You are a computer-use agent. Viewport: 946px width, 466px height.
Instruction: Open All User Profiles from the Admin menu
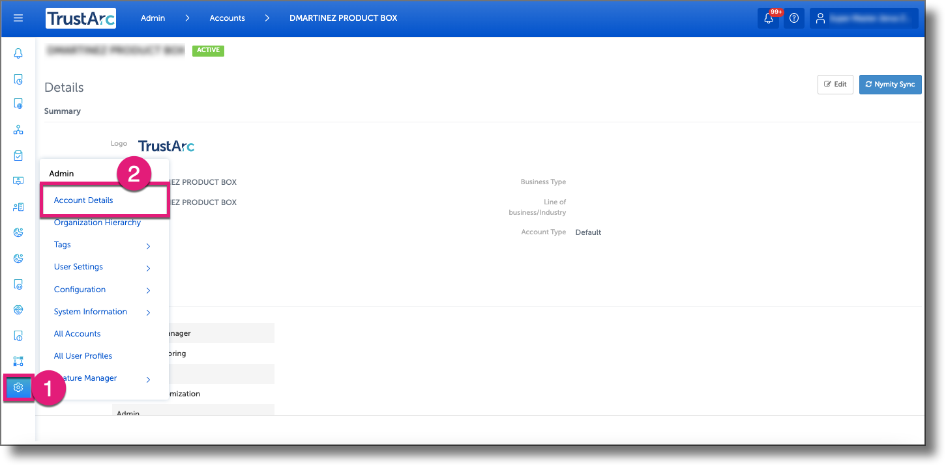(x=83, y=355)
